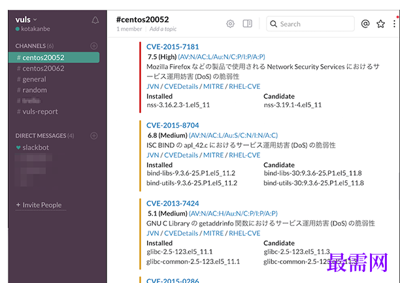Open starred items star icon

pos(380,24)
